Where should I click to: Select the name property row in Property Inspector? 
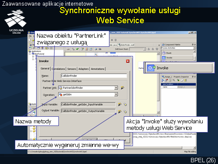[x=178, y=87]
